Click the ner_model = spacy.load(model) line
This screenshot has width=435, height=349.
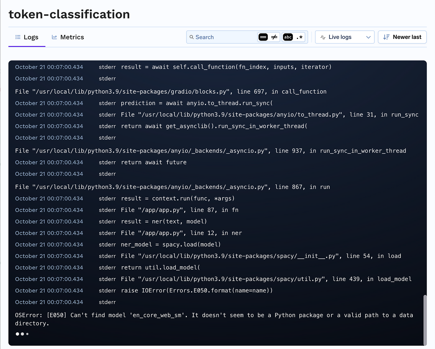pos(171,245)
